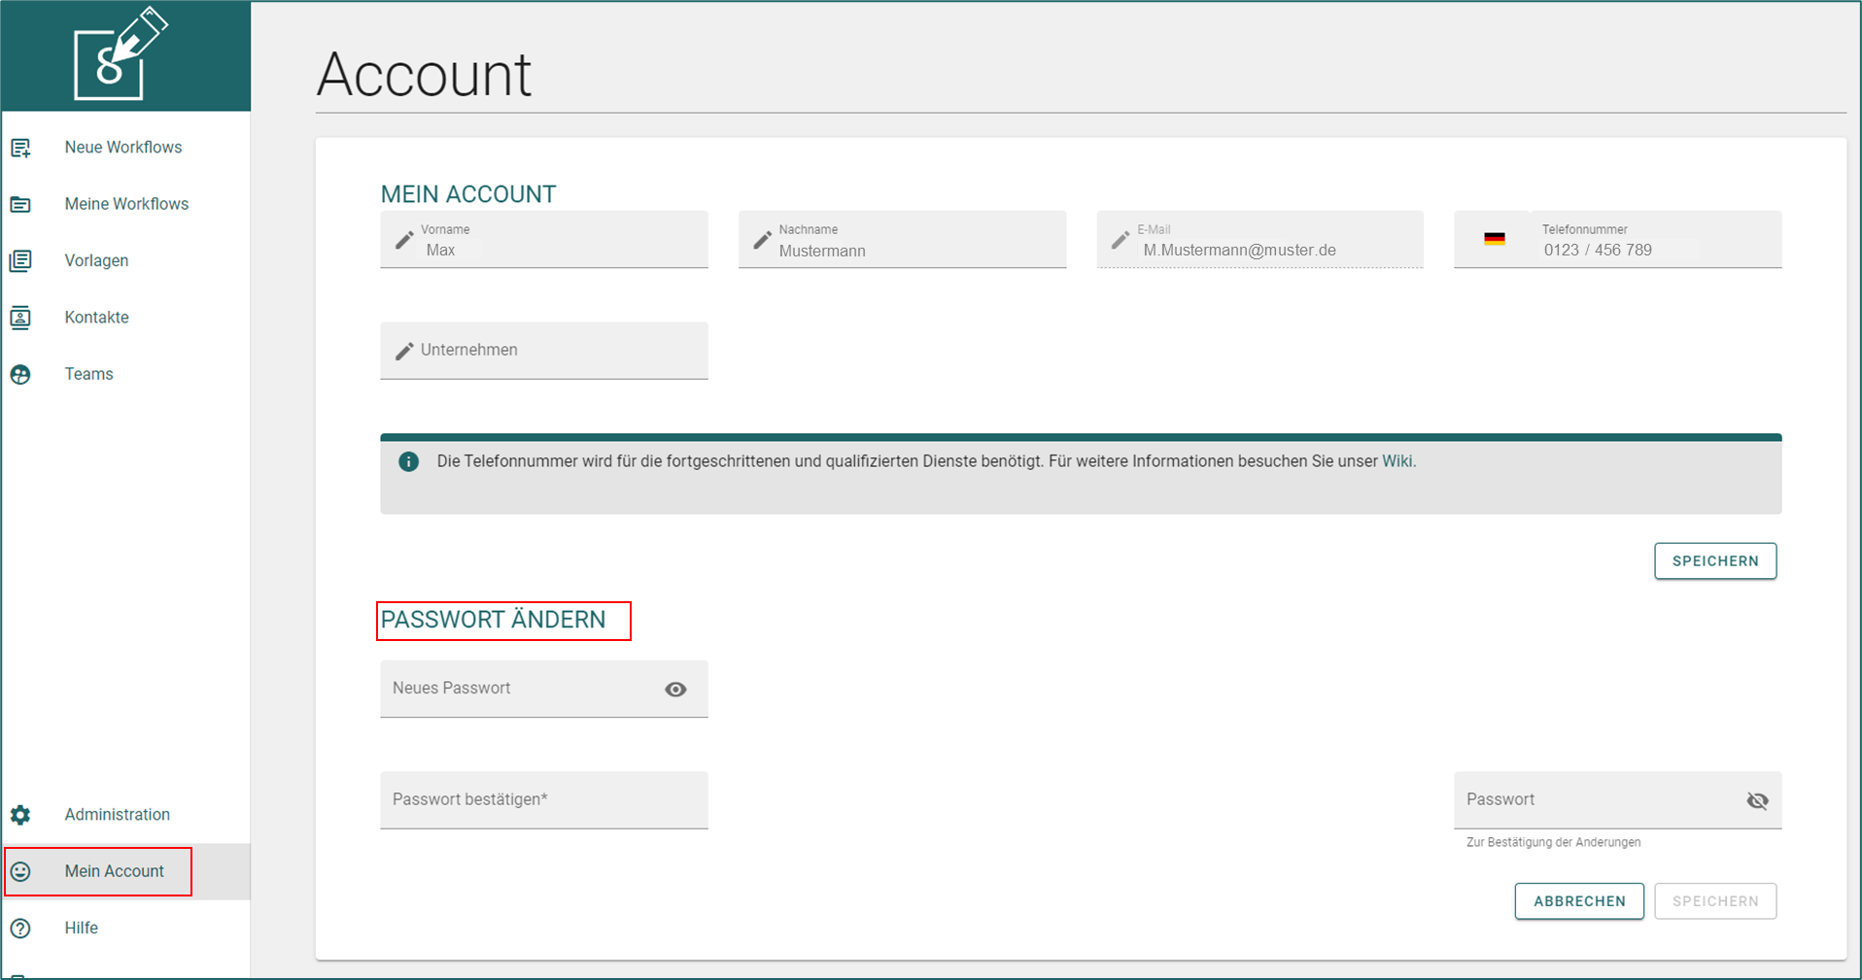Open Hilfe from the sidebar
The image size is (1862, 980).
(125, 929)
